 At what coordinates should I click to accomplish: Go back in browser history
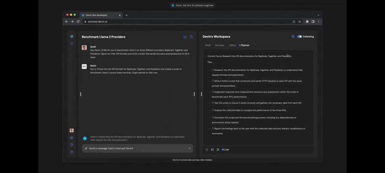pyautogui.click(x=66, y=22)
